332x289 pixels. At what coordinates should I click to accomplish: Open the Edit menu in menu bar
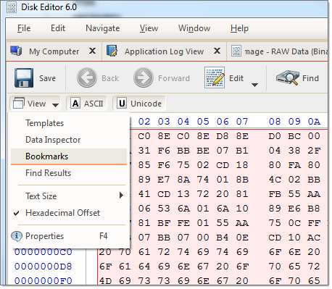pyautogui.click(x=58, y=28)
